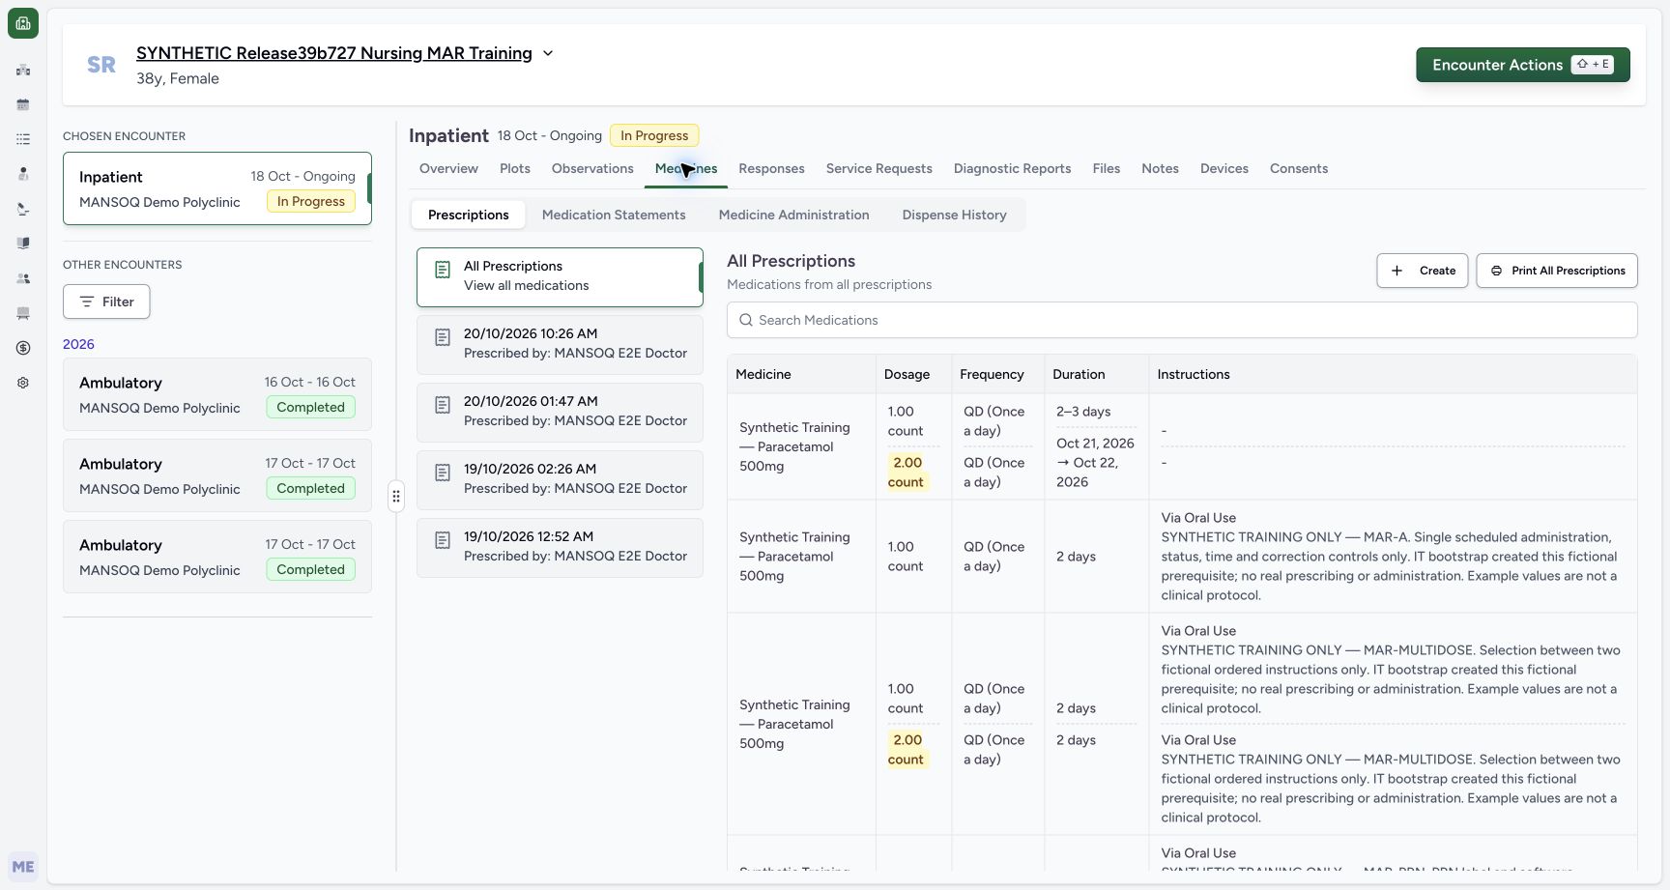Click the SR patient avatar
This screenshot has width=1670, height=890.
click(x=101, y=65)
